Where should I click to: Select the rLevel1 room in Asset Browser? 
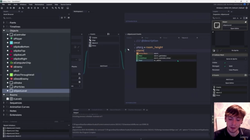18,99
